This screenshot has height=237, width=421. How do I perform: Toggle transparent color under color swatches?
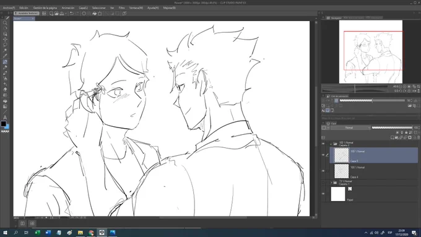point(5,132)
